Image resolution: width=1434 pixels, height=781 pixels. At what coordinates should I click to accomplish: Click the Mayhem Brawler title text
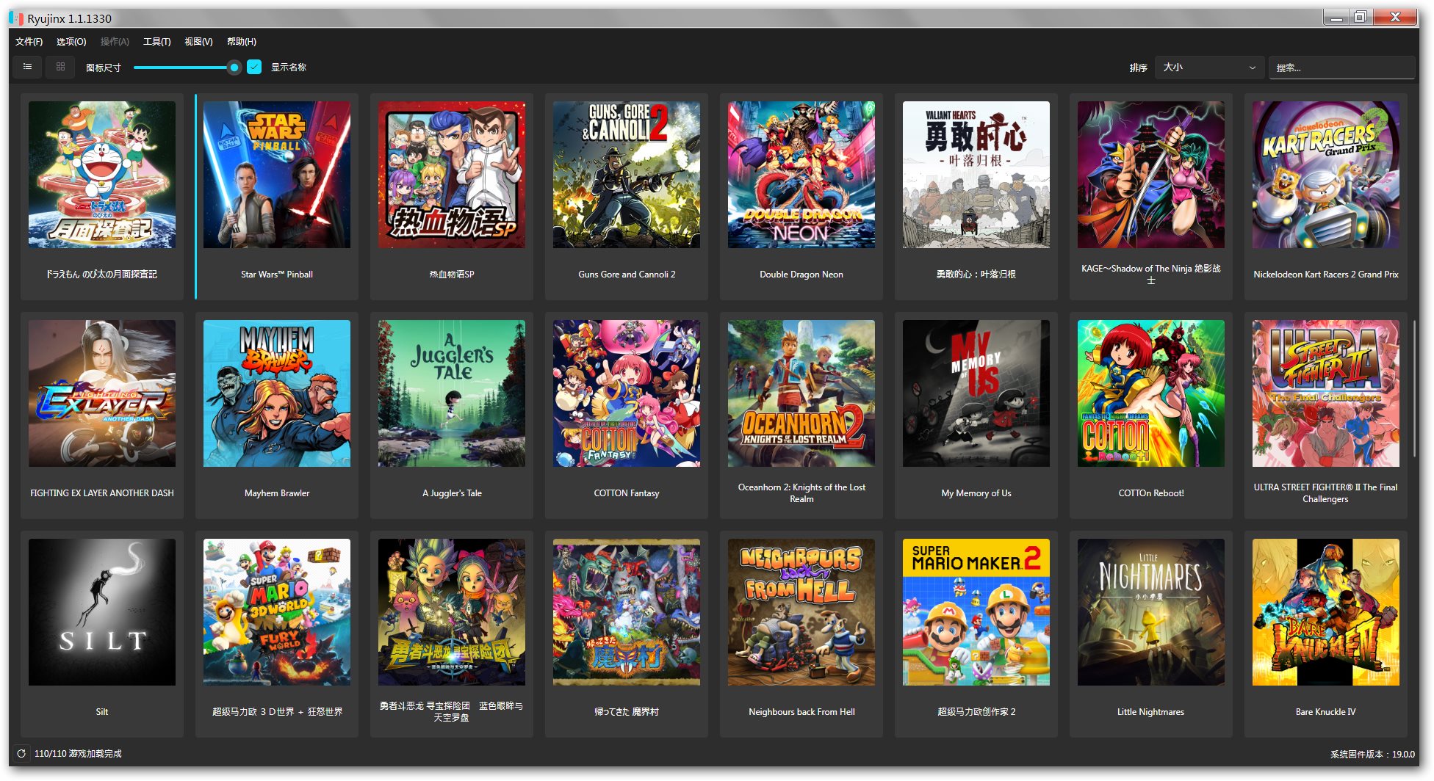click(277, 493)
